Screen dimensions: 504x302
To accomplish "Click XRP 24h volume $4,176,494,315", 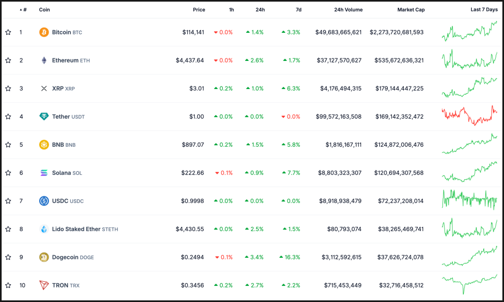I will [341, 89].
